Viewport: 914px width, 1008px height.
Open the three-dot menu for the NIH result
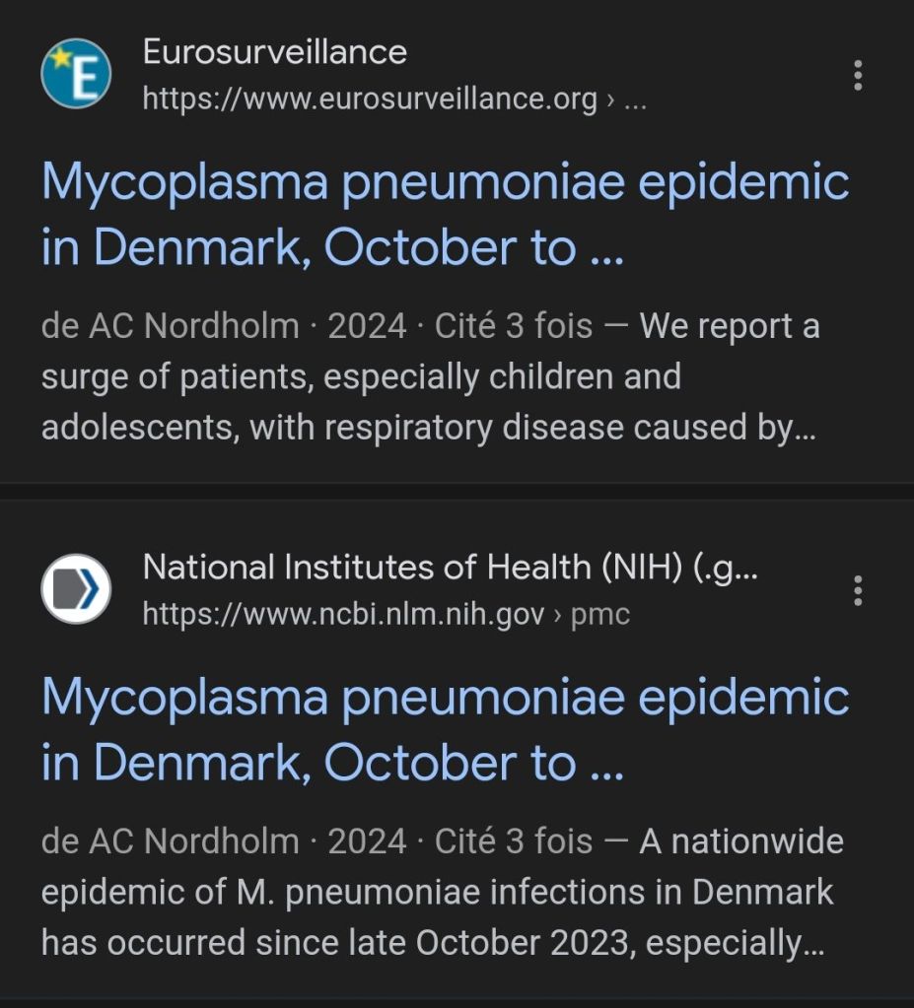pyautogui.click(x=858, y=590)
